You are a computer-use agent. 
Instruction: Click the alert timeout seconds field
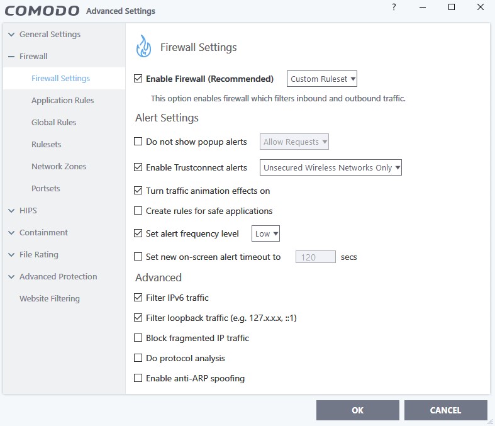click(x=315, y=257)
